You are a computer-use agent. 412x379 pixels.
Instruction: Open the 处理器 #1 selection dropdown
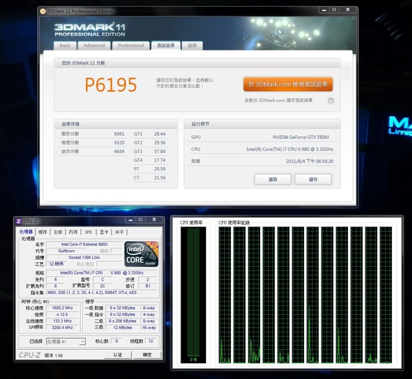(x=66, y=342)
